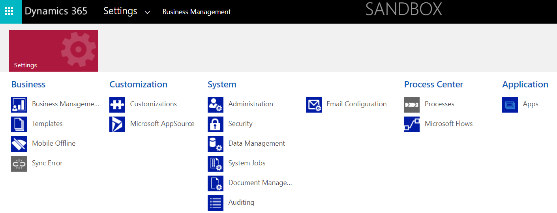This screenshot has height=213, width=557.
Task: Choose the Auditing menu entry
Action: (241, 202)
